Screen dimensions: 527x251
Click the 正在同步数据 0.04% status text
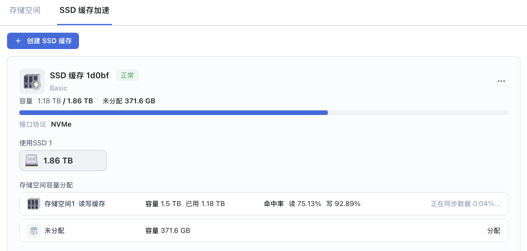coord(465,204)
